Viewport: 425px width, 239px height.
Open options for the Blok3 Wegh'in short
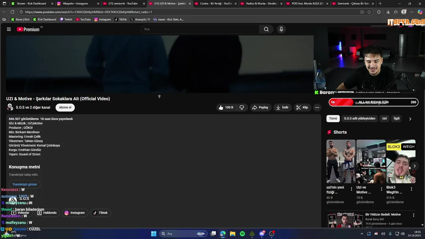411,189
